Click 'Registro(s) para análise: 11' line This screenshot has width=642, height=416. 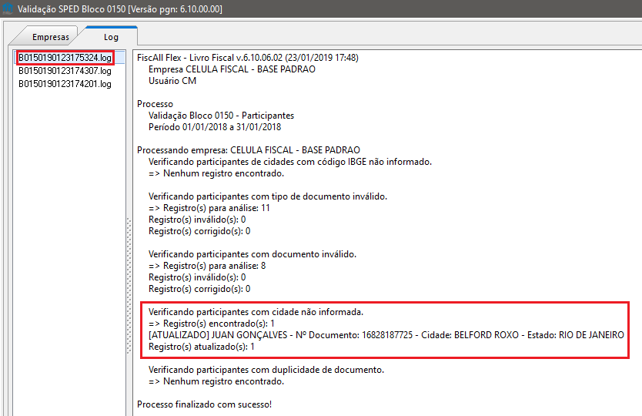coord(209,208)
